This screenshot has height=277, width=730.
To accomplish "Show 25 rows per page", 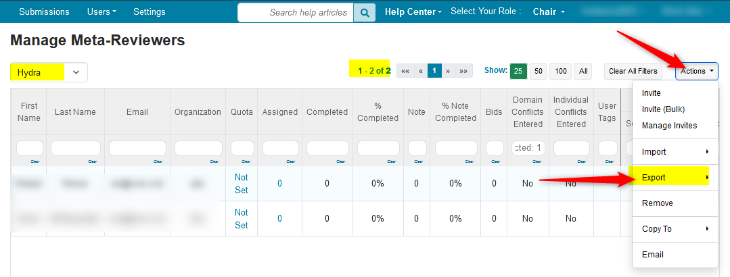I will tap(518, 71).
